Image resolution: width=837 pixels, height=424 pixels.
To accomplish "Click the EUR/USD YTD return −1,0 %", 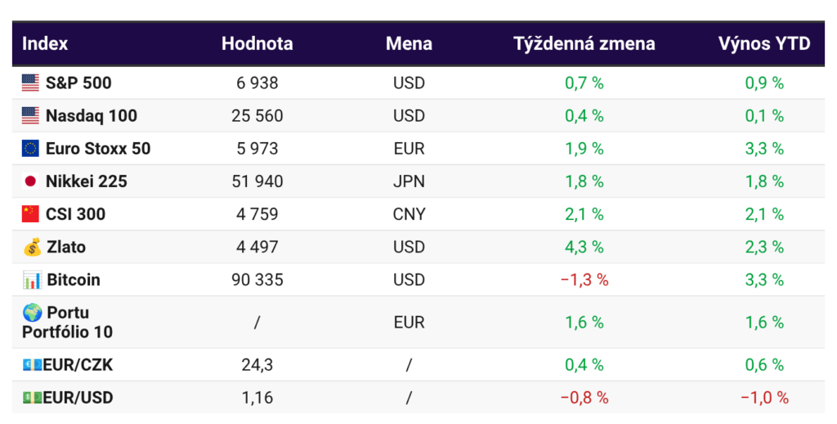I will click(x=763, y=399).
